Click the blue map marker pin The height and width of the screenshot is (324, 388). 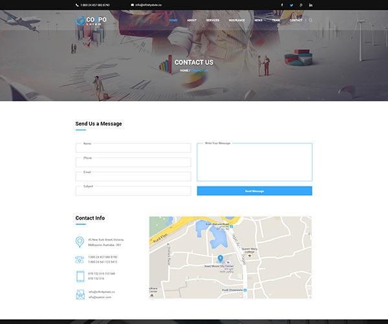pyautogui.click(x=221, y=259)
